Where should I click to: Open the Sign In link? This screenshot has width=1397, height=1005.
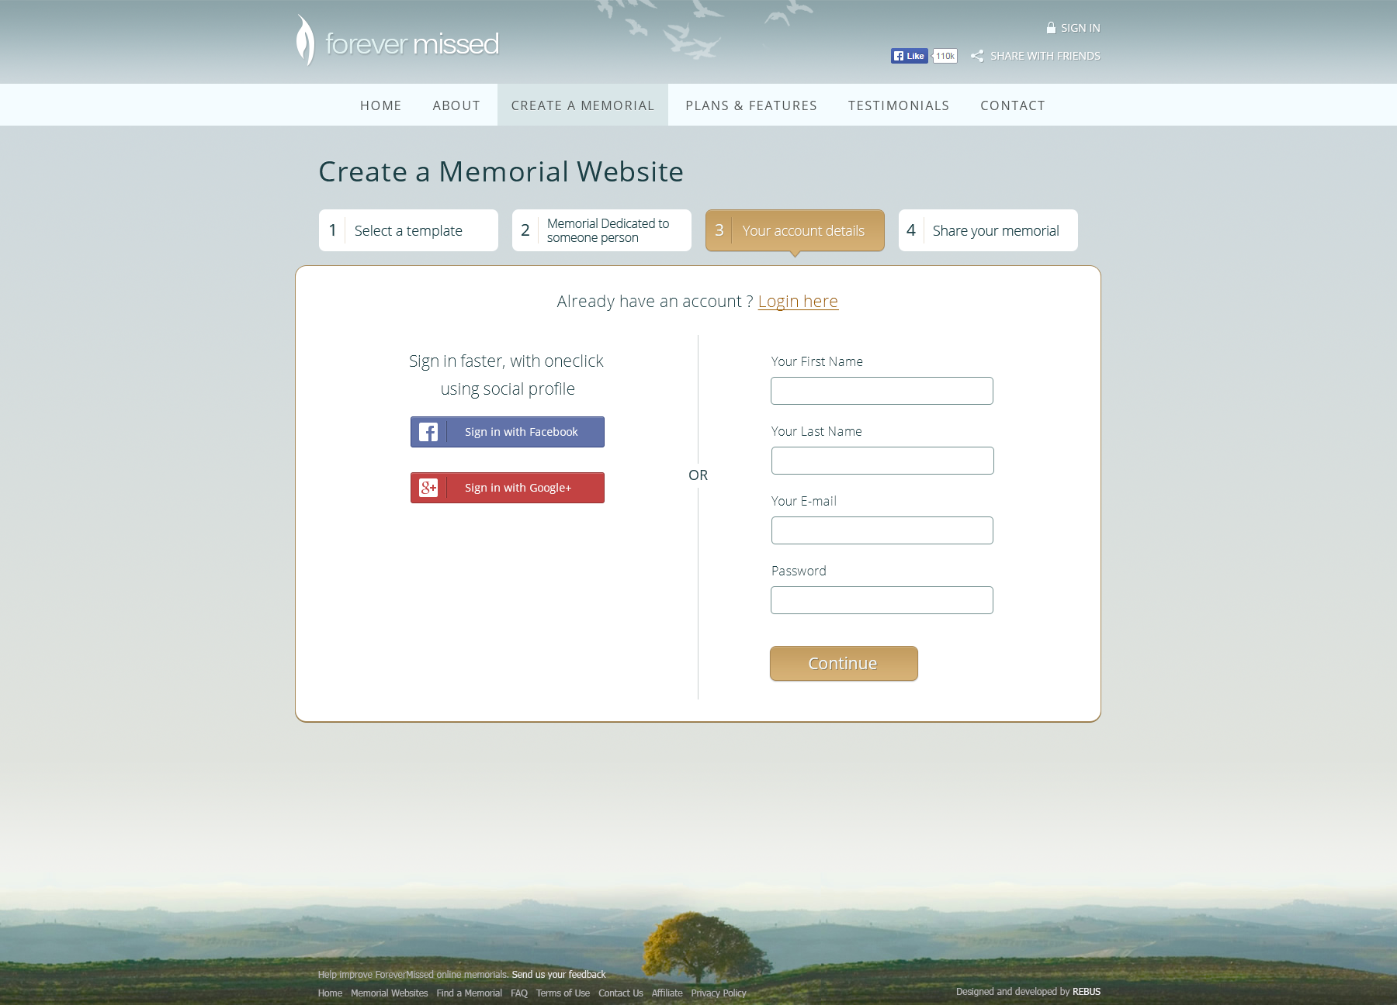(x=1080, y=28)
